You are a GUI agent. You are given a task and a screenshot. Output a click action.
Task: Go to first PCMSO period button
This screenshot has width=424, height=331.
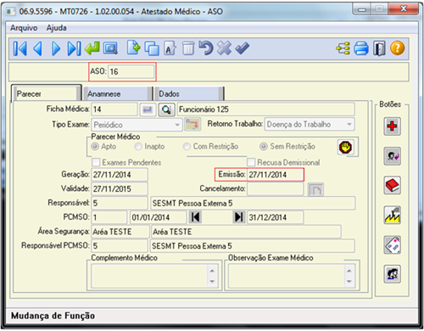195,217
